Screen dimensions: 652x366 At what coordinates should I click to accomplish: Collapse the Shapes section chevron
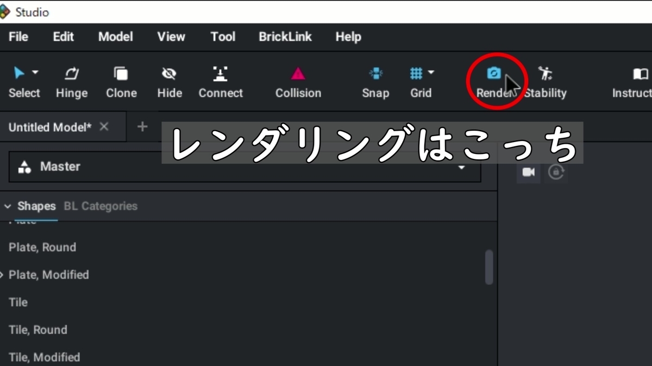tap(8, 207)
